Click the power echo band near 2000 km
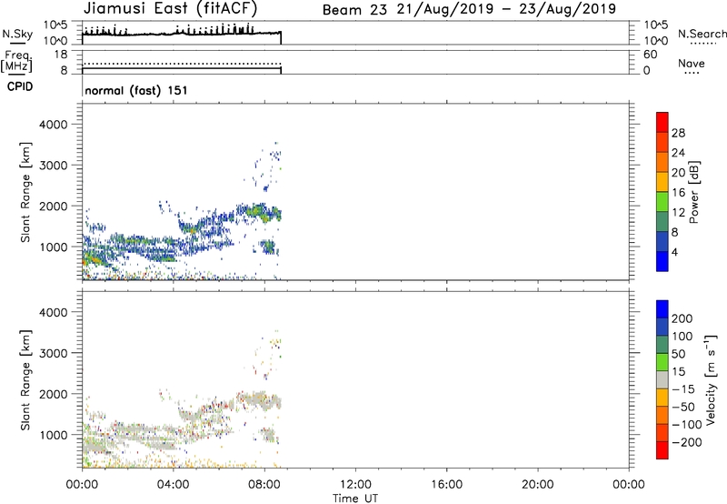Viewport: 727px width, 504px height. pyautogui.click(x=257, y=213)
